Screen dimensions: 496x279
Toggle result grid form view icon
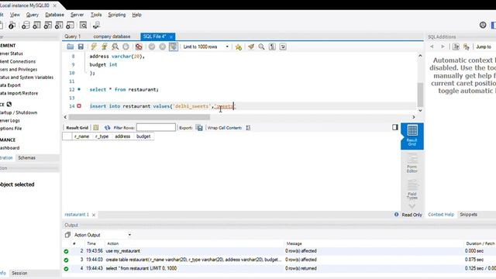(x=96, y=127)
